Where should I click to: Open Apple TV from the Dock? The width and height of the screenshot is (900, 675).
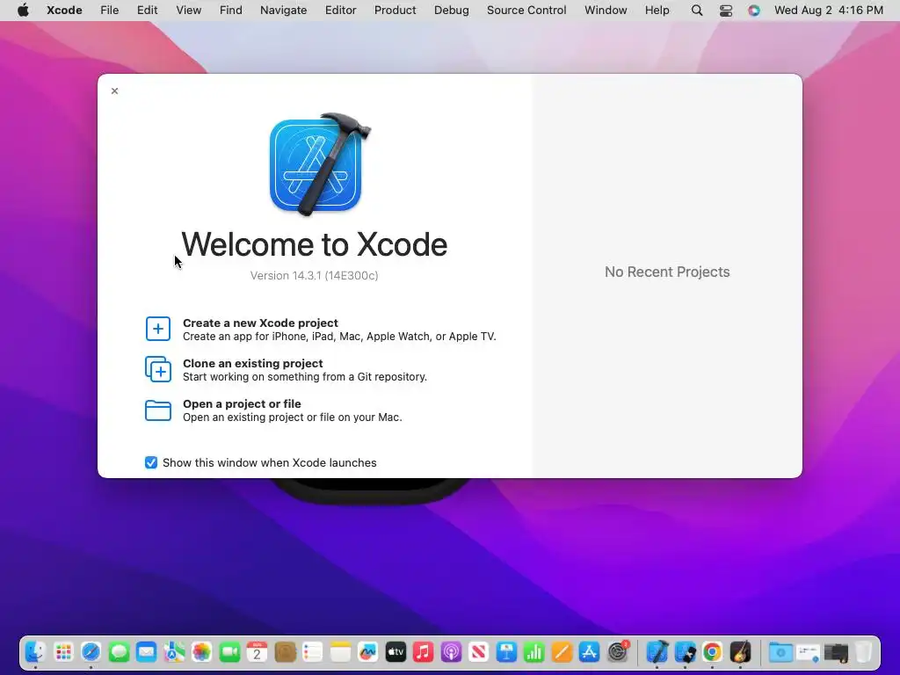[x=396, y=652]
